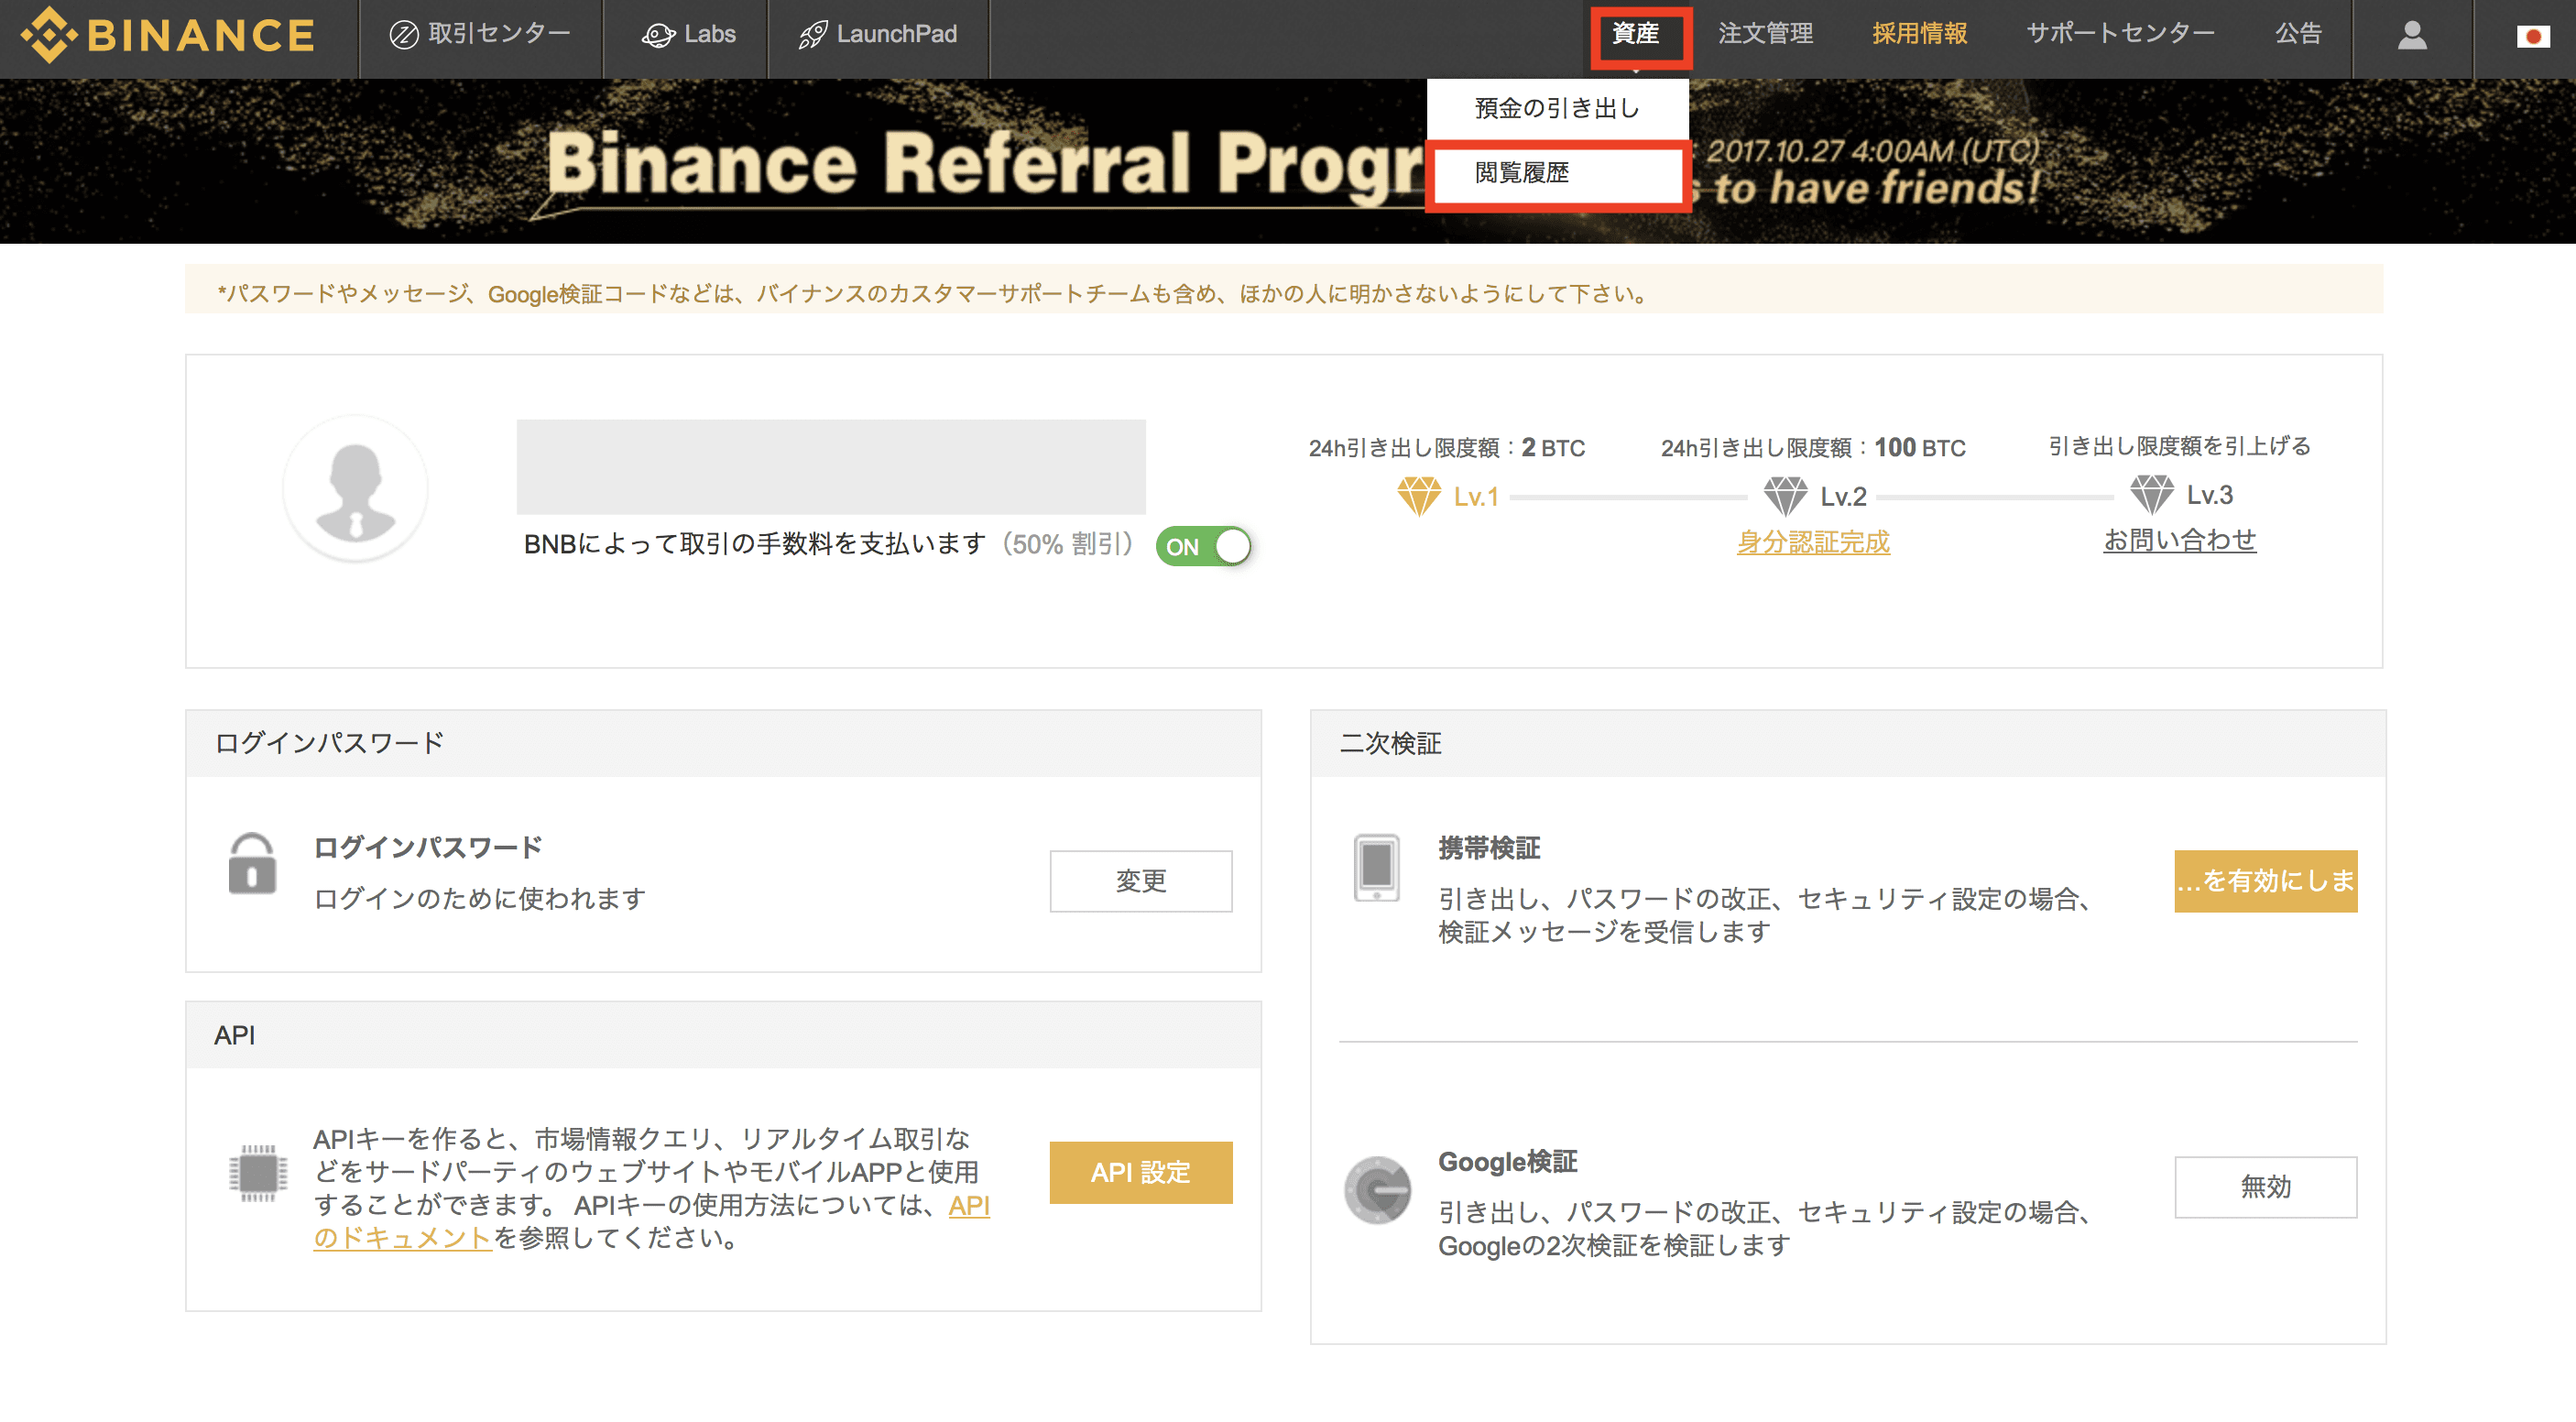Image resolution: width=2576 pixels, height=1422 pixels.
Task: Open the user account profile icon
Action: (x=2411, y=35)
